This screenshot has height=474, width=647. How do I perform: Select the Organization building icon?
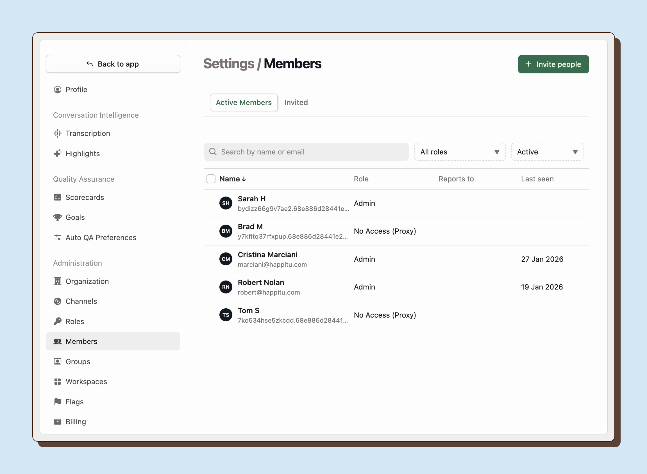click(57, 281)
